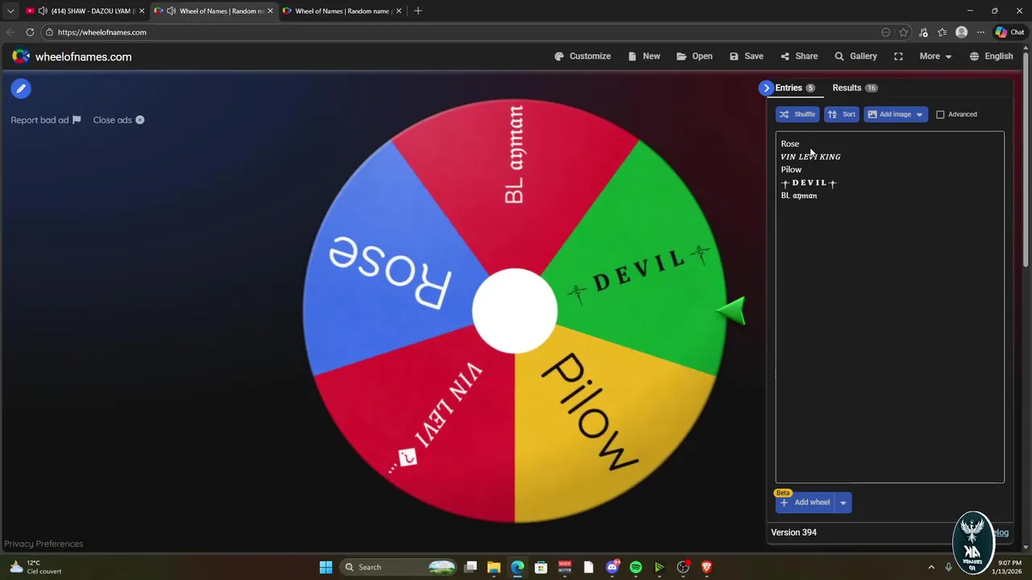Open the page actions ellipsis in address bar

point(886,32)
